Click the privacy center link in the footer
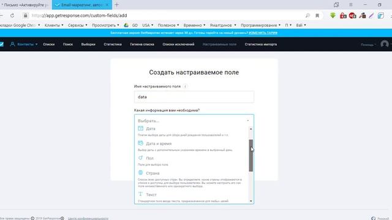 pyautogui.click(x=88, y=218)
